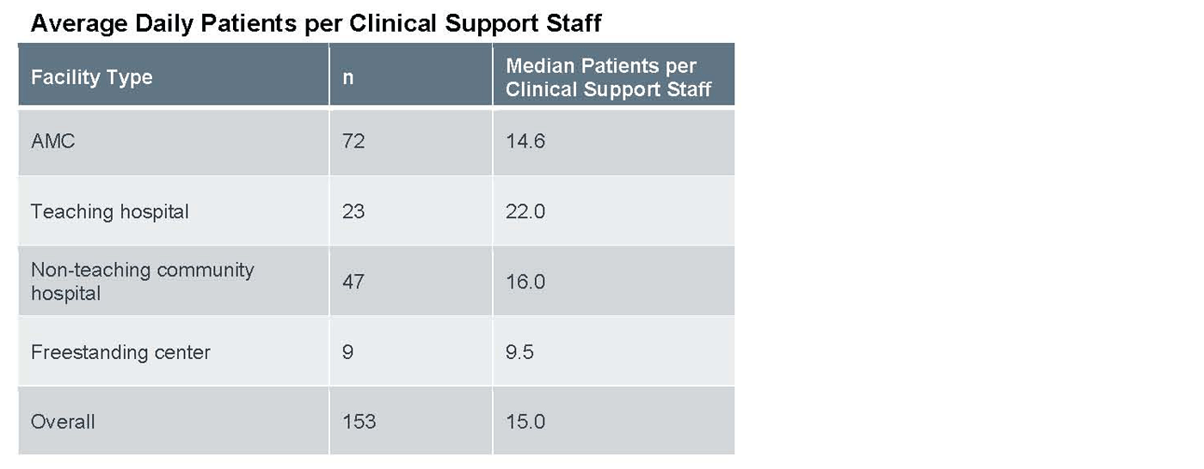Select the Median Patients per Clinical Support Staff header

click(608, 77)
